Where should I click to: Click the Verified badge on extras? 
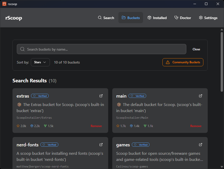pos(40,96)
